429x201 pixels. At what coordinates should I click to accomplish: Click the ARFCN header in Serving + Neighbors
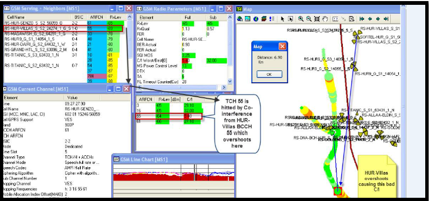96,17
